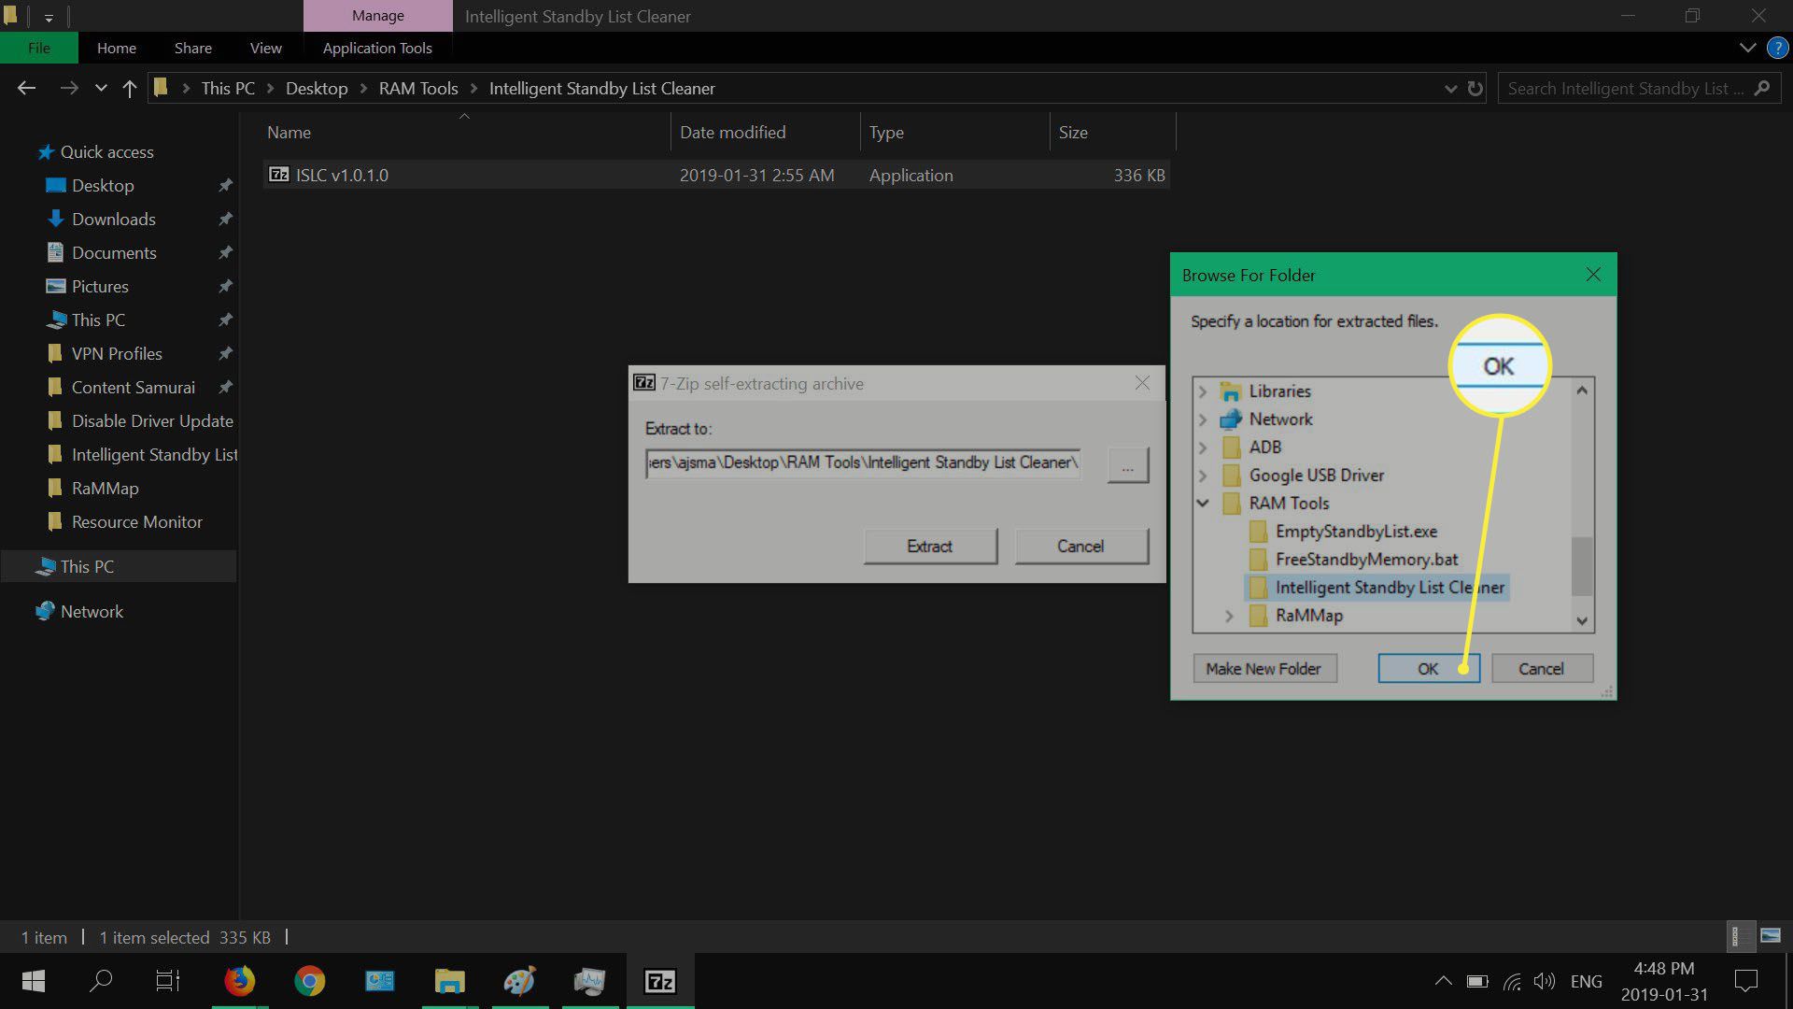Click scroll down arrow in folder tree

tap(1582, 620)
